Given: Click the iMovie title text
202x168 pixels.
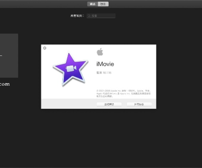Looking at the screenshot, I should [105, 64].
